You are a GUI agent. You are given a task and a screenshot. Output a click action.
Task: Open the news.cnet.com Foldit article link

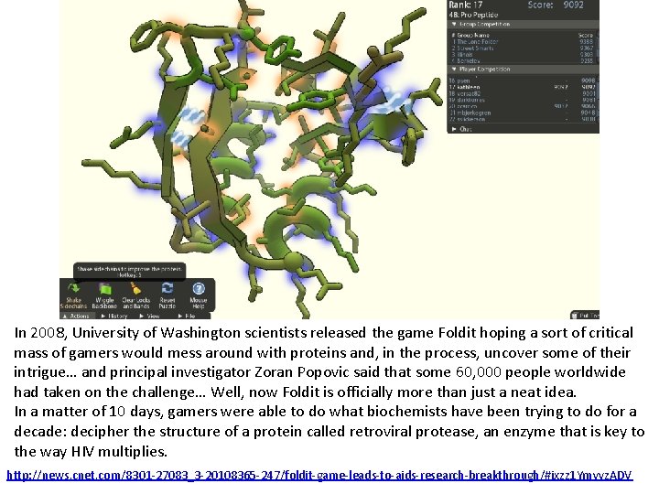click(319, 475)
